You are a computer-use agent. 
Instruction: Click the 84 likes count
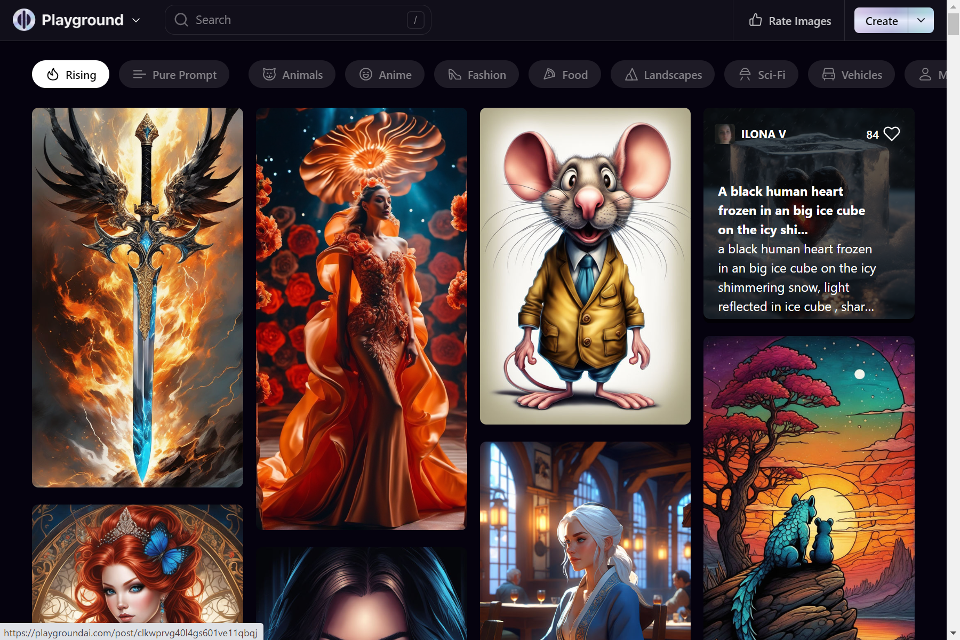(x=873, y=134)
